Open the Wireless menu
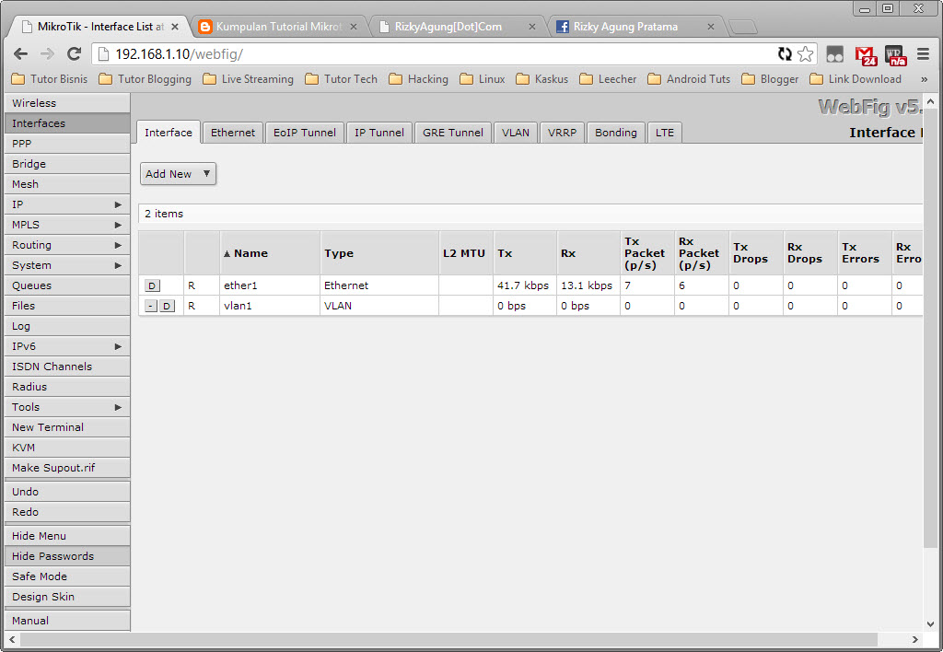Viewport: 943px width, 652px height. [x=67, y=103]
